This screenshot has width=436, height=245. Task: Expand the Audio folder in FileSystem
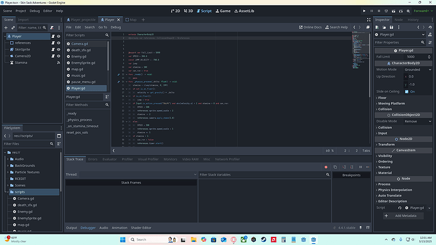(x=8, y=159)
